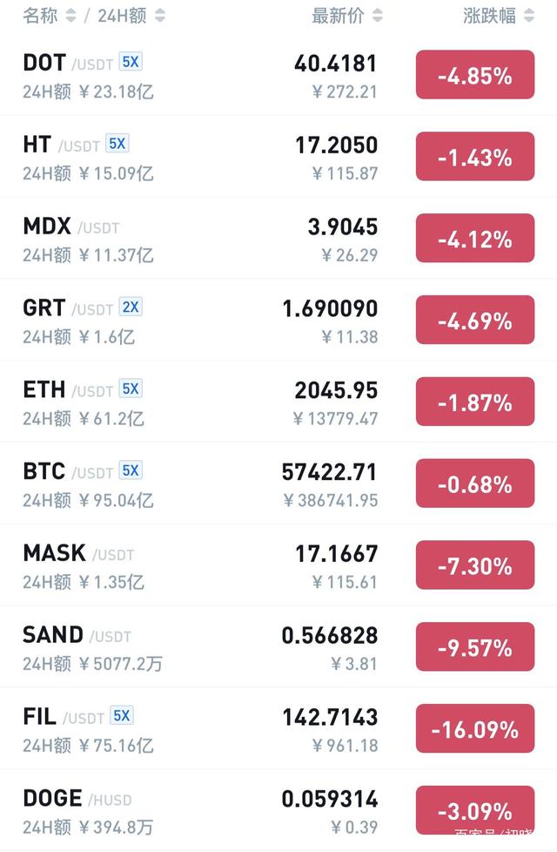Sort by 24H额 volume arrows
Viewport: 557px width, 852px height.
(x=159, y=15)
